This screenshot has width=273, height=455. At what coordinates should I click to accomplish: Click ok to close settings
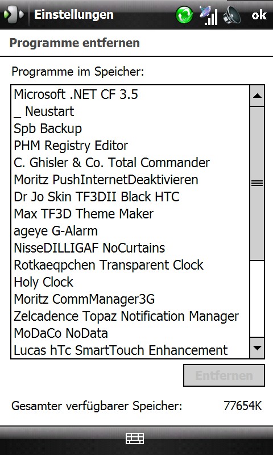pos(259,15)
